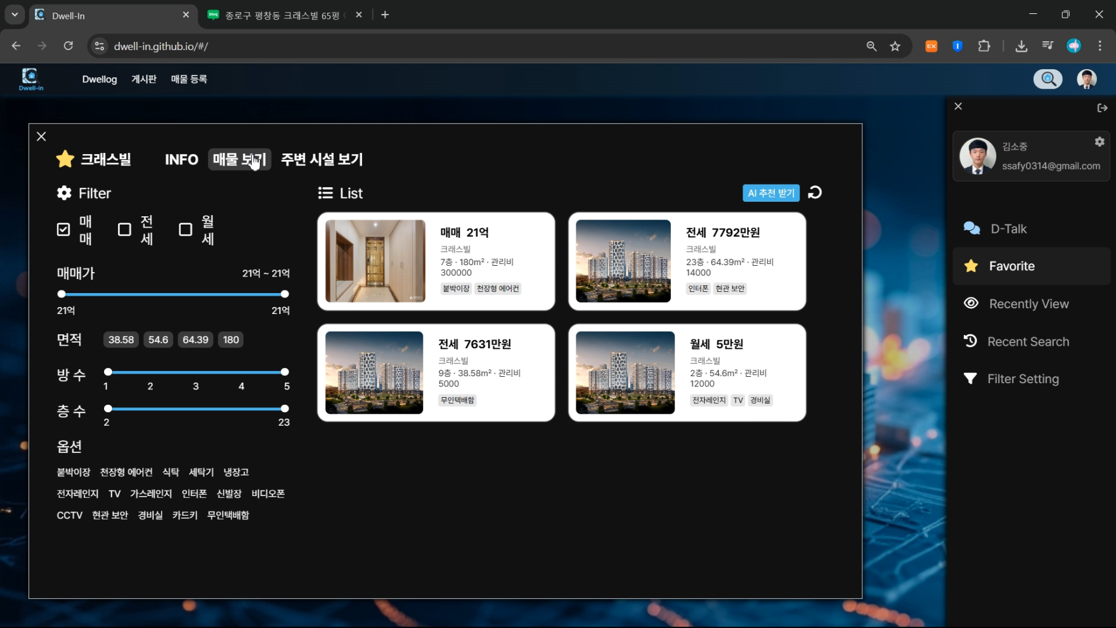Toggle the 비디오폰 option filter

[x=268, y=494]
